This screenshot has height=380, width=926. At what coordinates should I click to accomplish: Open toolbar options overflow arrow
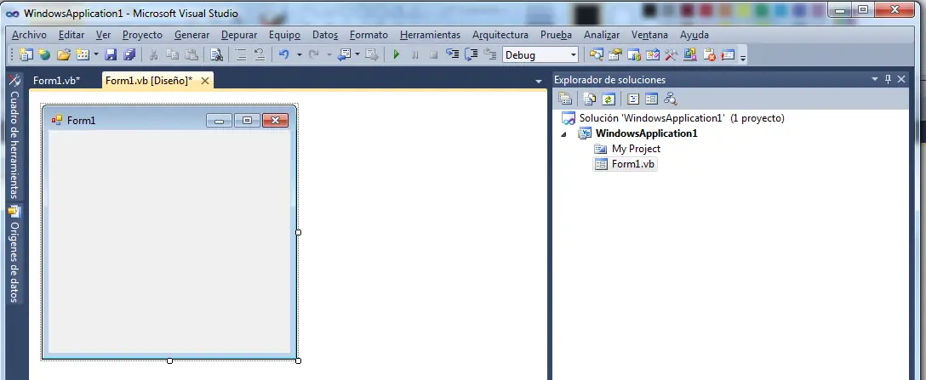click(x=743, y=57)
